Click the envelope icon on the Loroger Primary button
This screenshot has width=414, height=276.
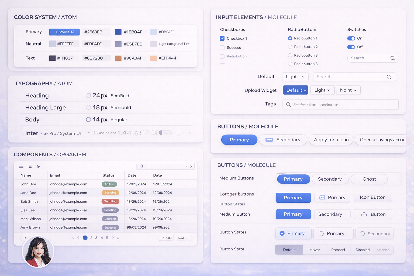click(322, 198)
